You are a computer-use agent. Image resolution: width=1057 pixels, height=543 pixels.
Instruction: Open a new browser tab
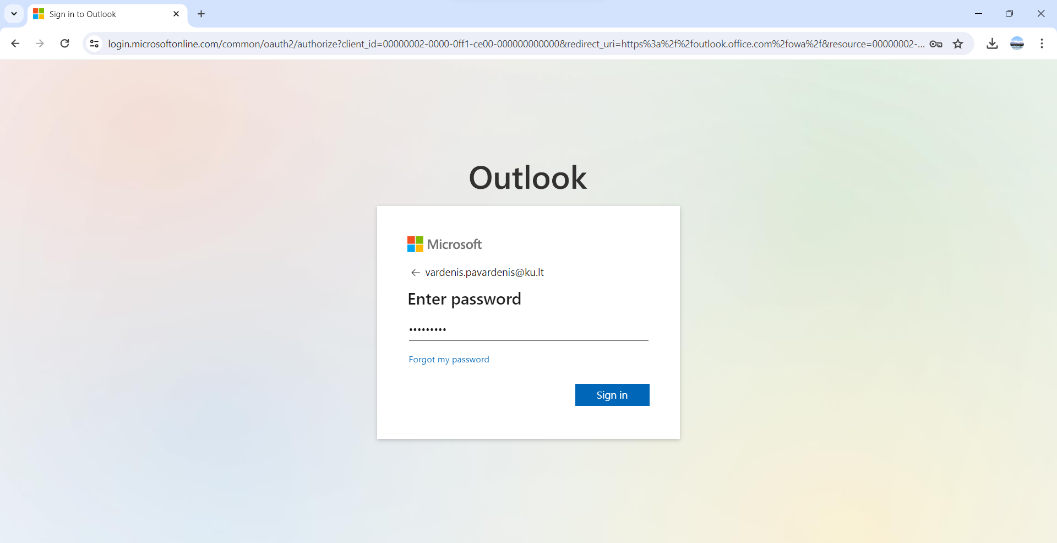[x=201, y=14]
